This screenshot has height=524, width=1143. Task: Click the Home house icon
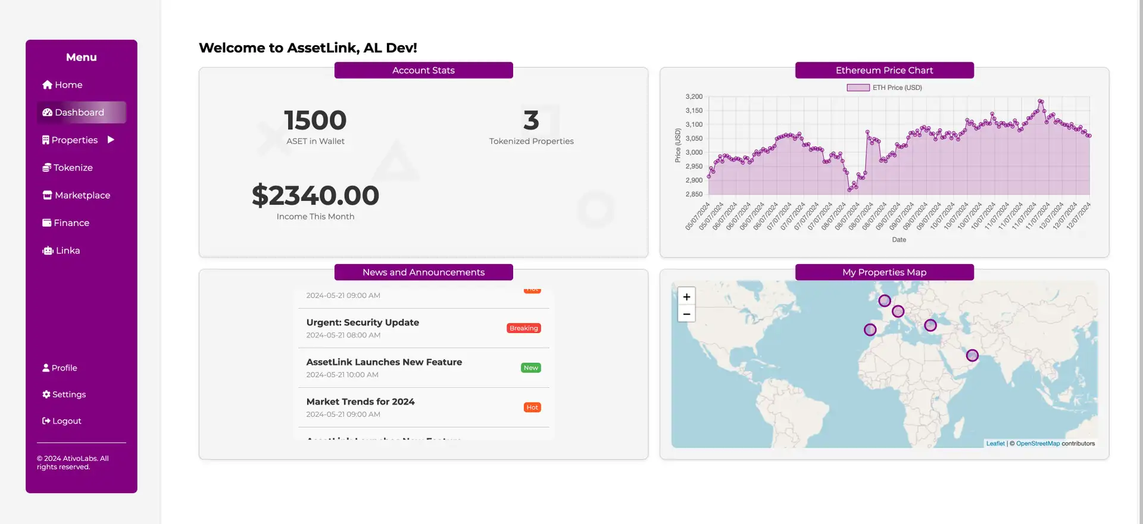point(47,84)
